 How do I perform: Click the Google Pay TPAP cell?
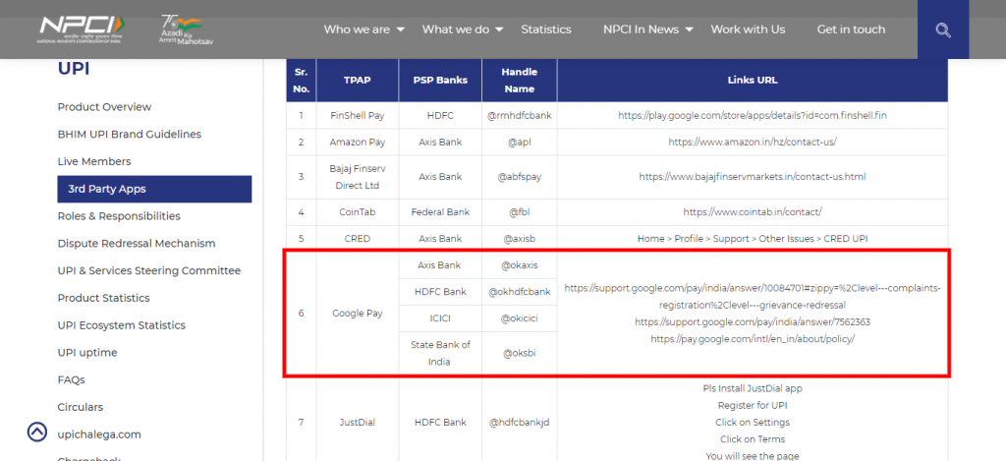pos(358,314)
